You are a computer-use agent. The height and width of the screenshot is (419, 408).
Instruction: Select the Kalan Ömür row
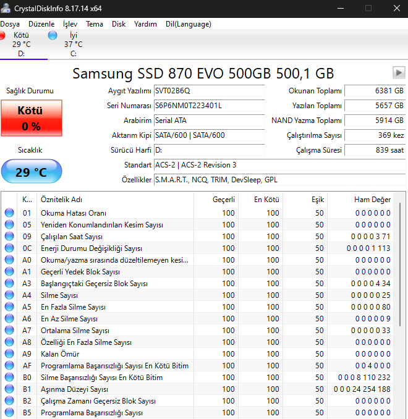(198, 354)
